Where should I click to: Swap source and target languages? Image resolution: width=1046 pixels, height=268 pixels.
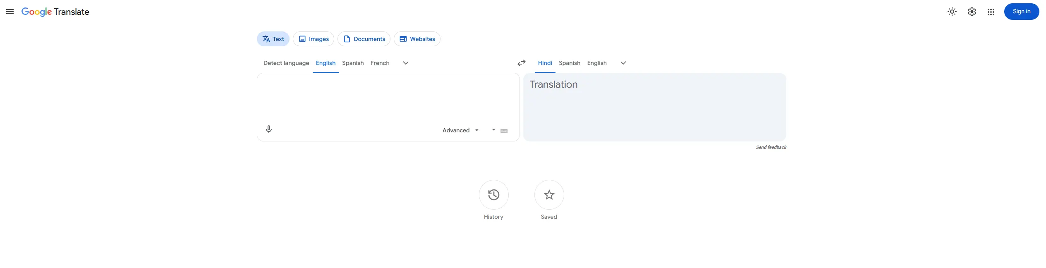(522, 63)
